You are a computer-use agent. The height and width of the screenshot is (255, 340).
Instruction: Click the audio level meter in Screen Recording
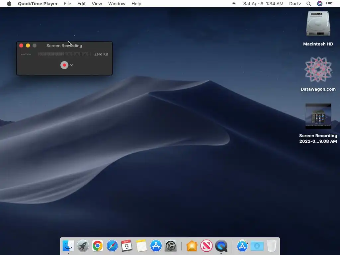(64, 54)
